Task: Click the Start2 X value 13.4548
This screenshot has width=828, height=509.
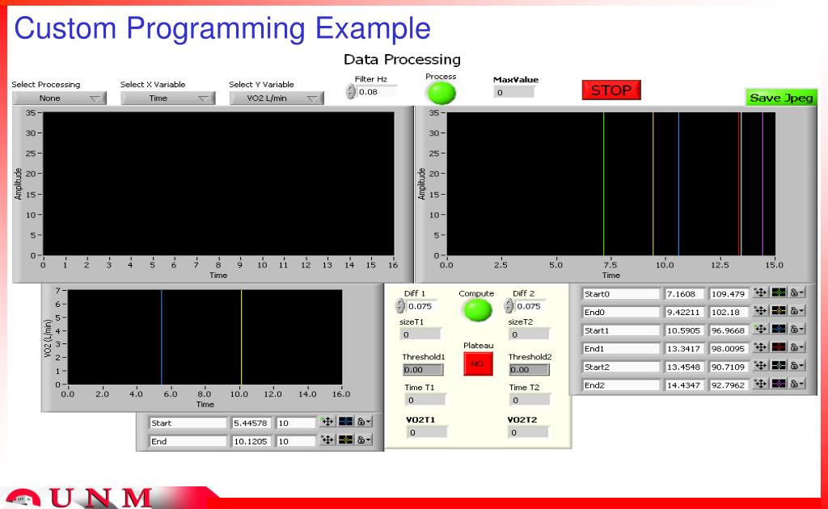Action: click(684, 367)
